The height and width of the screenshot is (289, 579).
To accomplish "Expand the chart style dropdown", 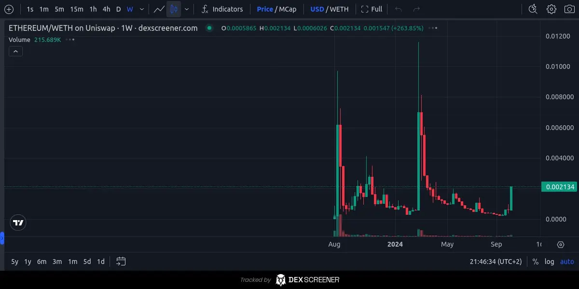I will (x=187, y=9).
